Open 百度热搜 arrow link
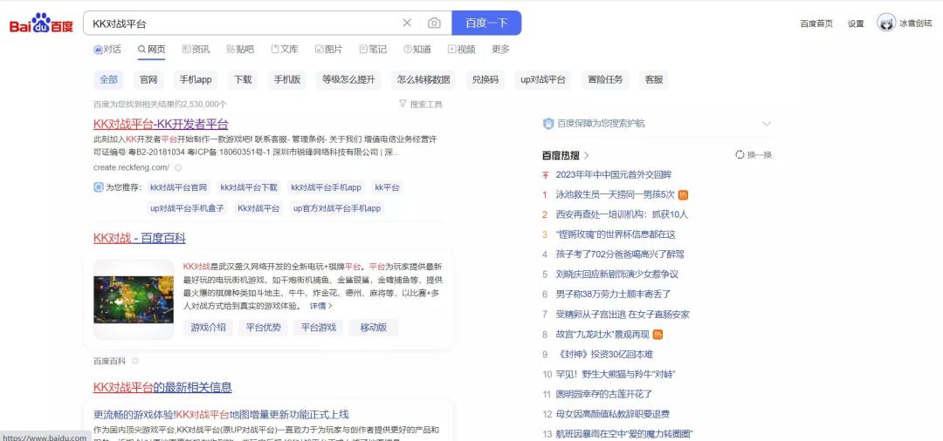This screenshot has width=943, height=441. (x=587, y=155)
